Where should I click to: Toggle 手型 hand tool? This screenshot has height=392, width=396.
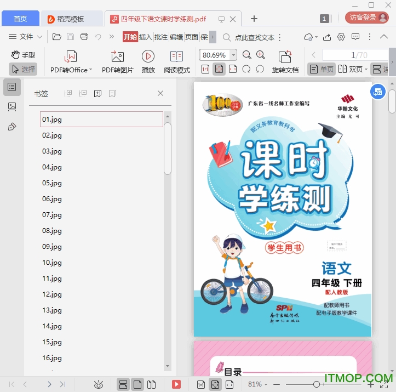[x=23, y=55]
